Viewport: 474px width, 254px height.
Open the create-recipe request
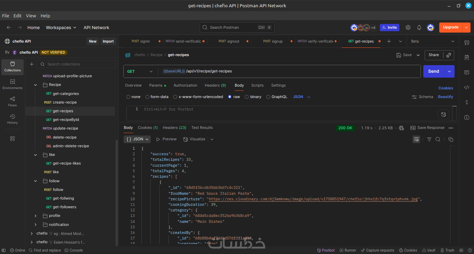click(65, 103)
